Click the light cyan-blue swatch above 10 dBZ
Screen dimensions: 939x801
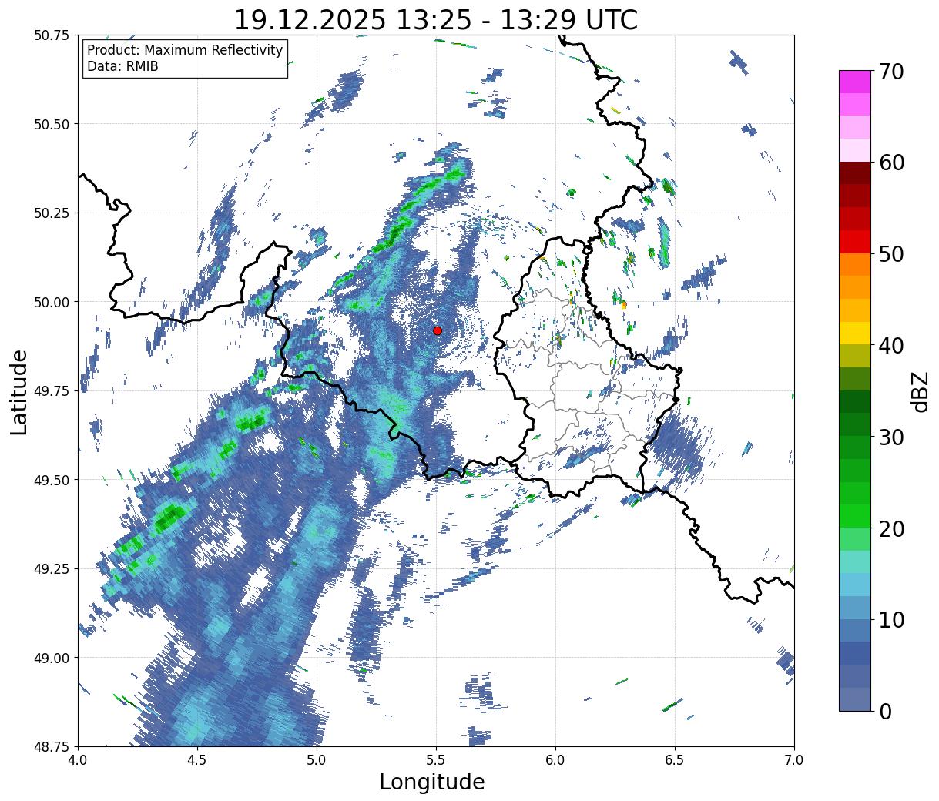[855, 585]
